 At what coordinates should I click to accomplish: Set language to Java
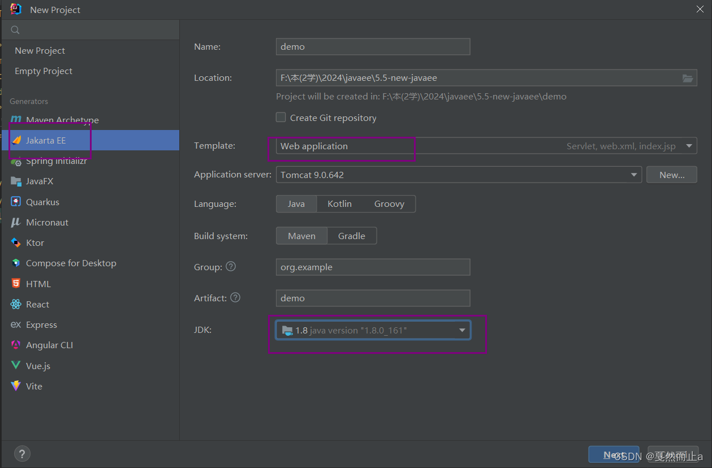296,204
